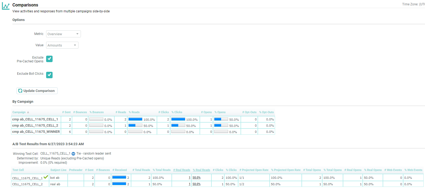The width and height of the screenshot is (425, 189).
Task: Click the Comparisons chart icon
Action: tap(6, 6)
